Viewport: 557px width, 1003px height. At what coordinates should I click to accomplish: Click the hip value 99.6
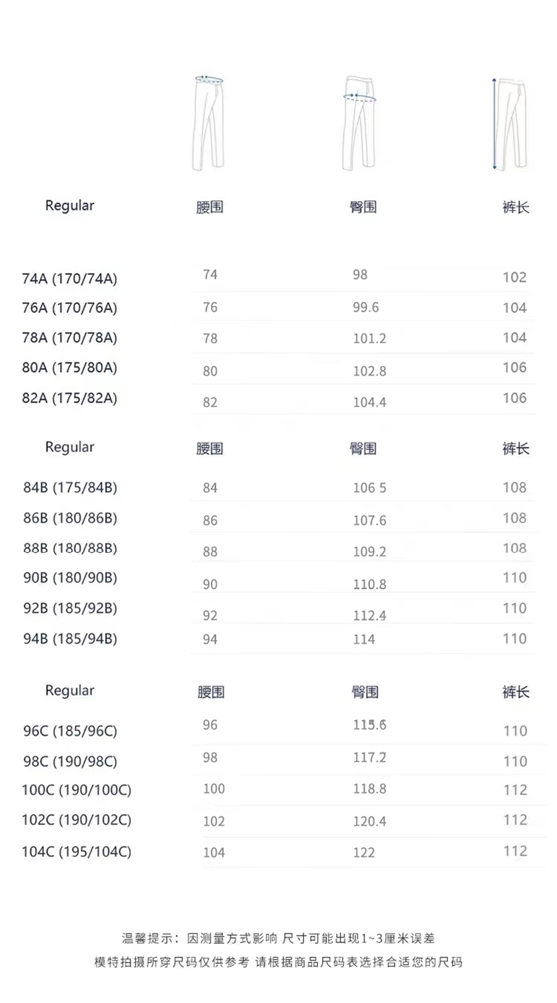[x=365, y=308]
